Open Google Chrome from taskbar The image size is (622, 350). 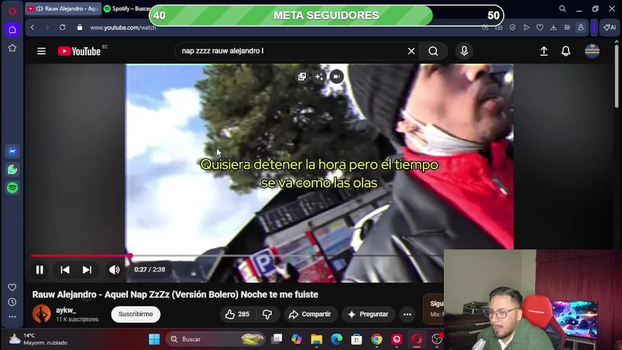point(377,339)
